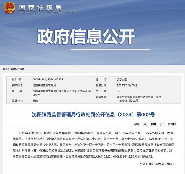Click the 有效 validity status value
Viewport: 185px width, 174px height.
(x=35, y=101)
